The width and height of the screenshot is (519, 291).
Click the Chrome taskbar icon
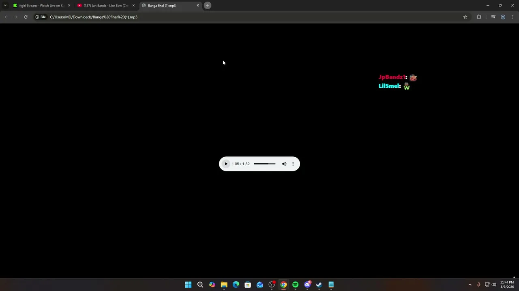[283, 285]
